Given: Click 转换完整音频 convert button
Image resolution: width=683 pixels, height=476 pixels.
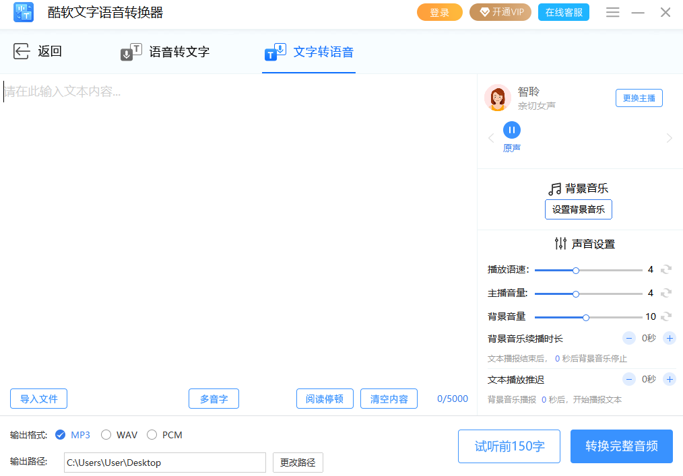Looking at the screenshot, I should (x=622, y=446).
